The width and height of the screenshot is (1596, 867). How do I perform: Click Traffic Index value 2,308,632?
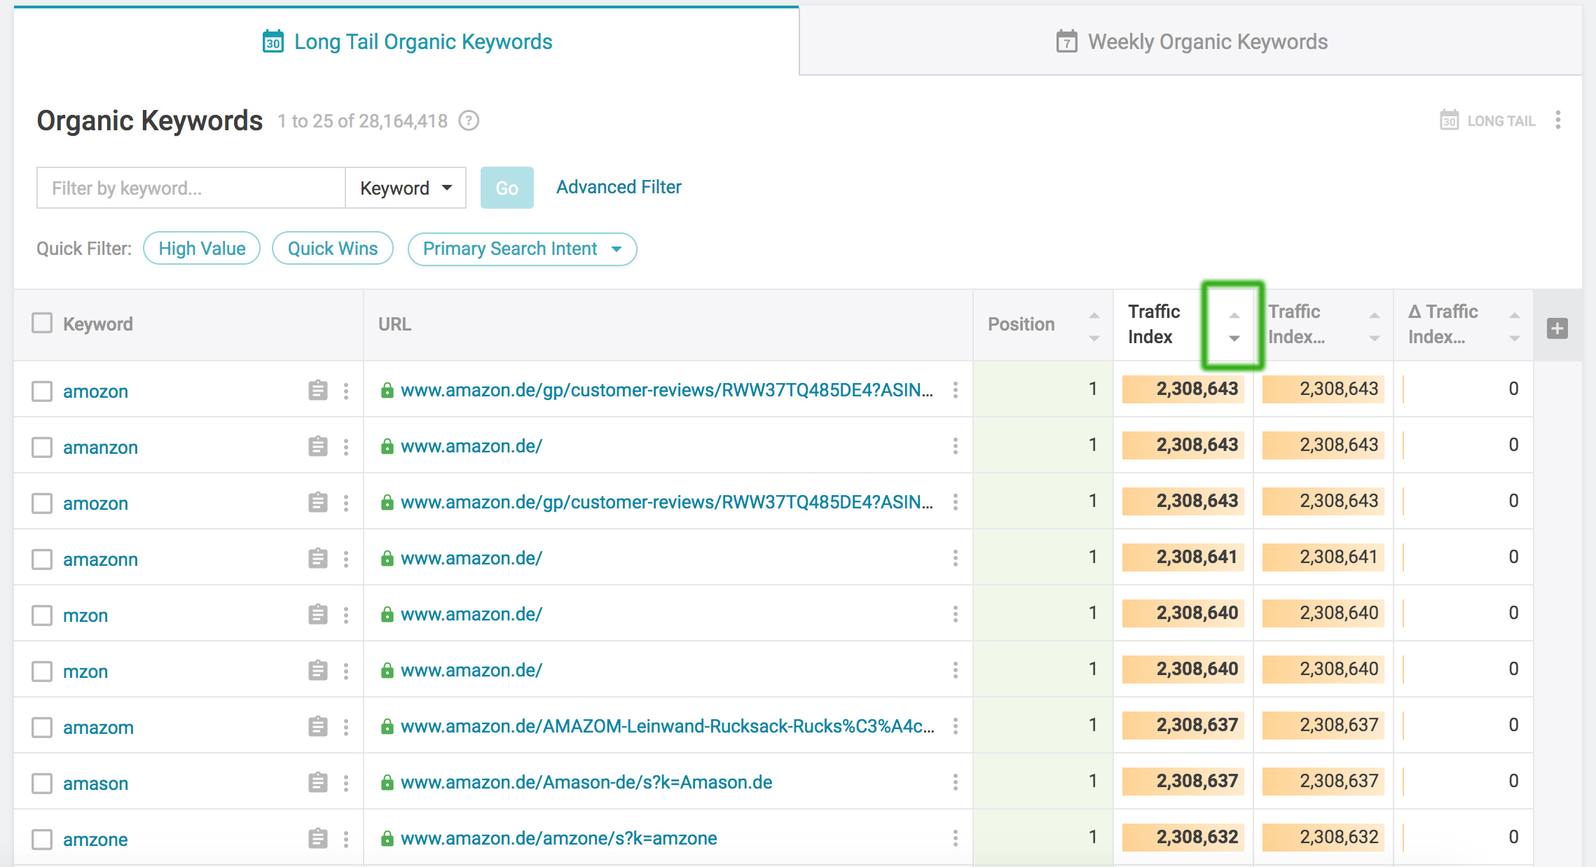(x=1197, y=837)
